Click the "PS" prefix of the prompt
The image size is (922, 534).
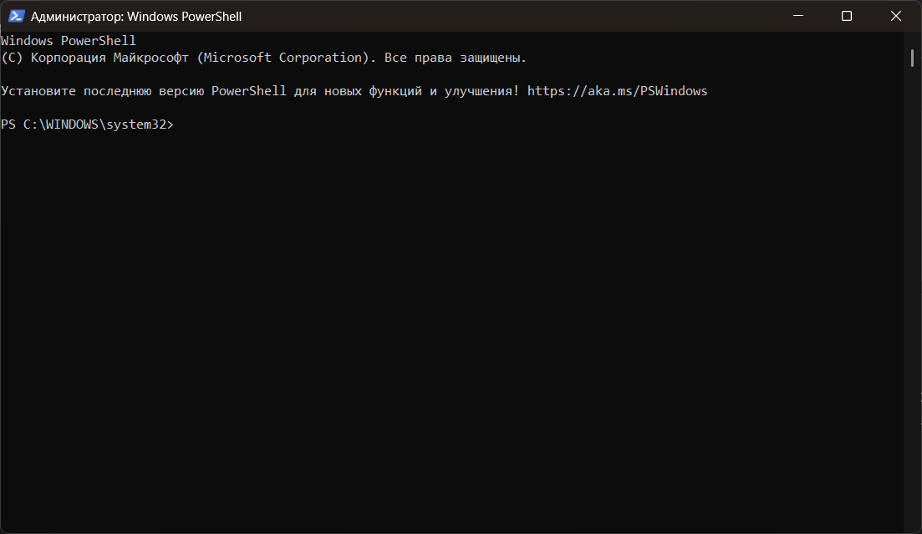pos(8,124)
